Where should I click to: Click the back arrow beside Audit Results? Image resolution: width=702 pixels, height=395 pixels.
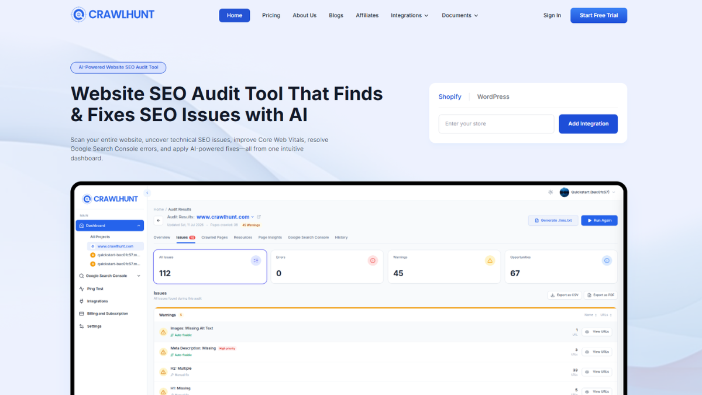[x=159, y=221]
